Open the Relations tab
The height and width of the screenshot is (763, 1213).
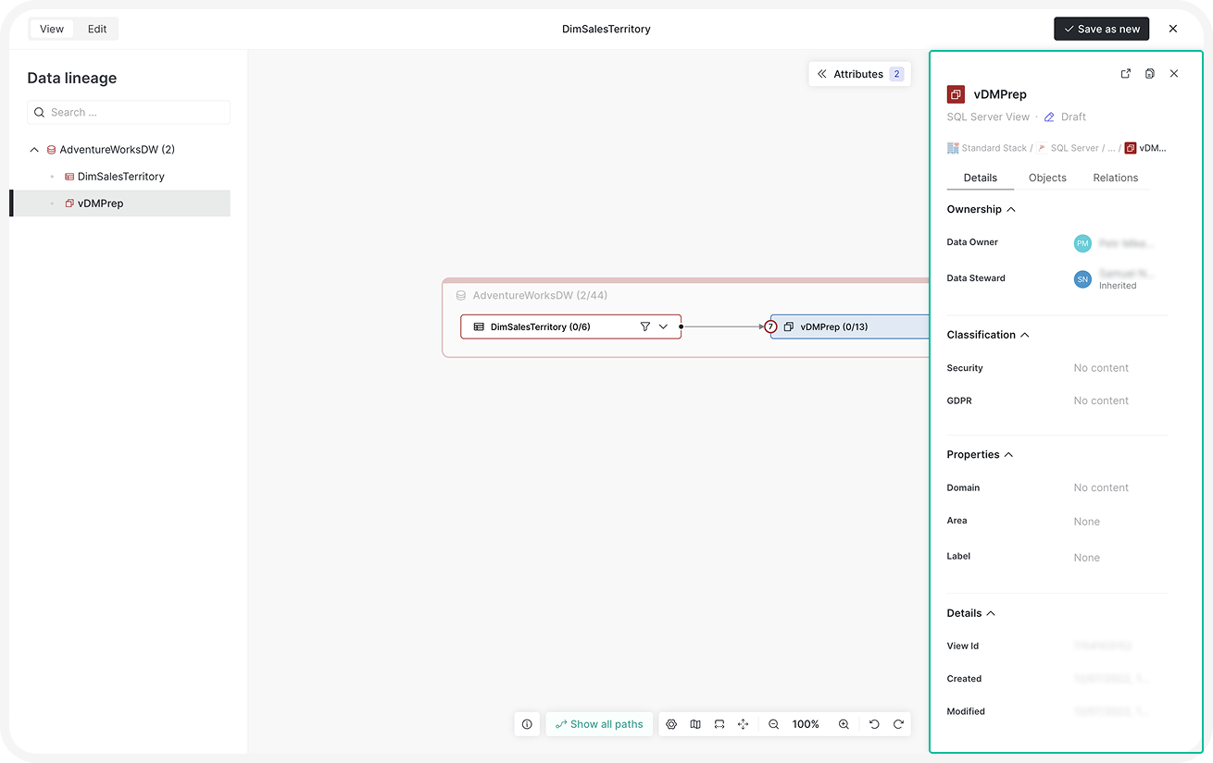(x=1115, y=178)
